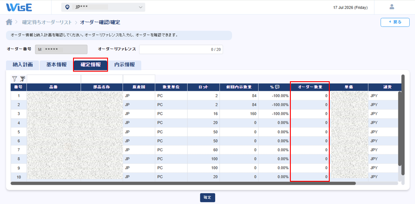Click the home icon in breadcrumb
Screen dimensions: 415x204
tap(9, 22)
